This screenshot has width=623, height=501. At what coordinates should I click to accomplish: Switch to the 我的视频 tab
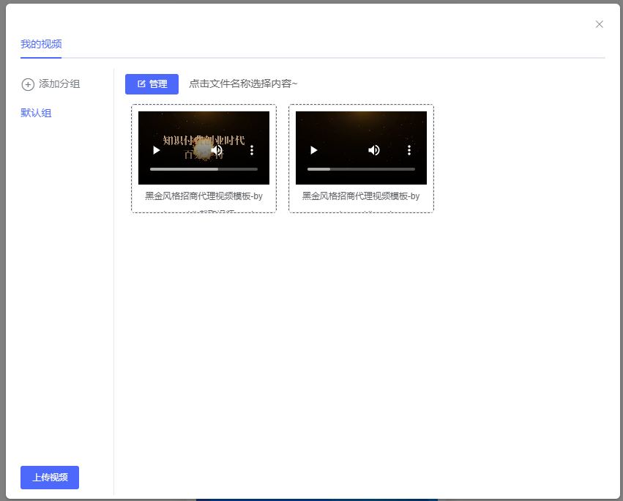point(41,44)
